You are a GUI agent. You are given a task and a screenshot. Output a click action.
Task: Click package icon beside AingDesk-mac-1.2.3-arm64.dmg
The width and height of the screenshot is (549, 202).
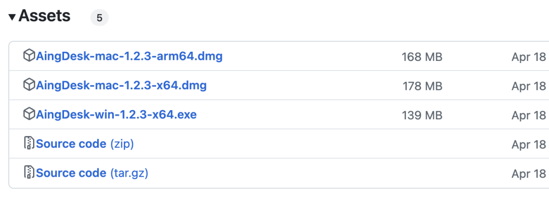(29, 55)
